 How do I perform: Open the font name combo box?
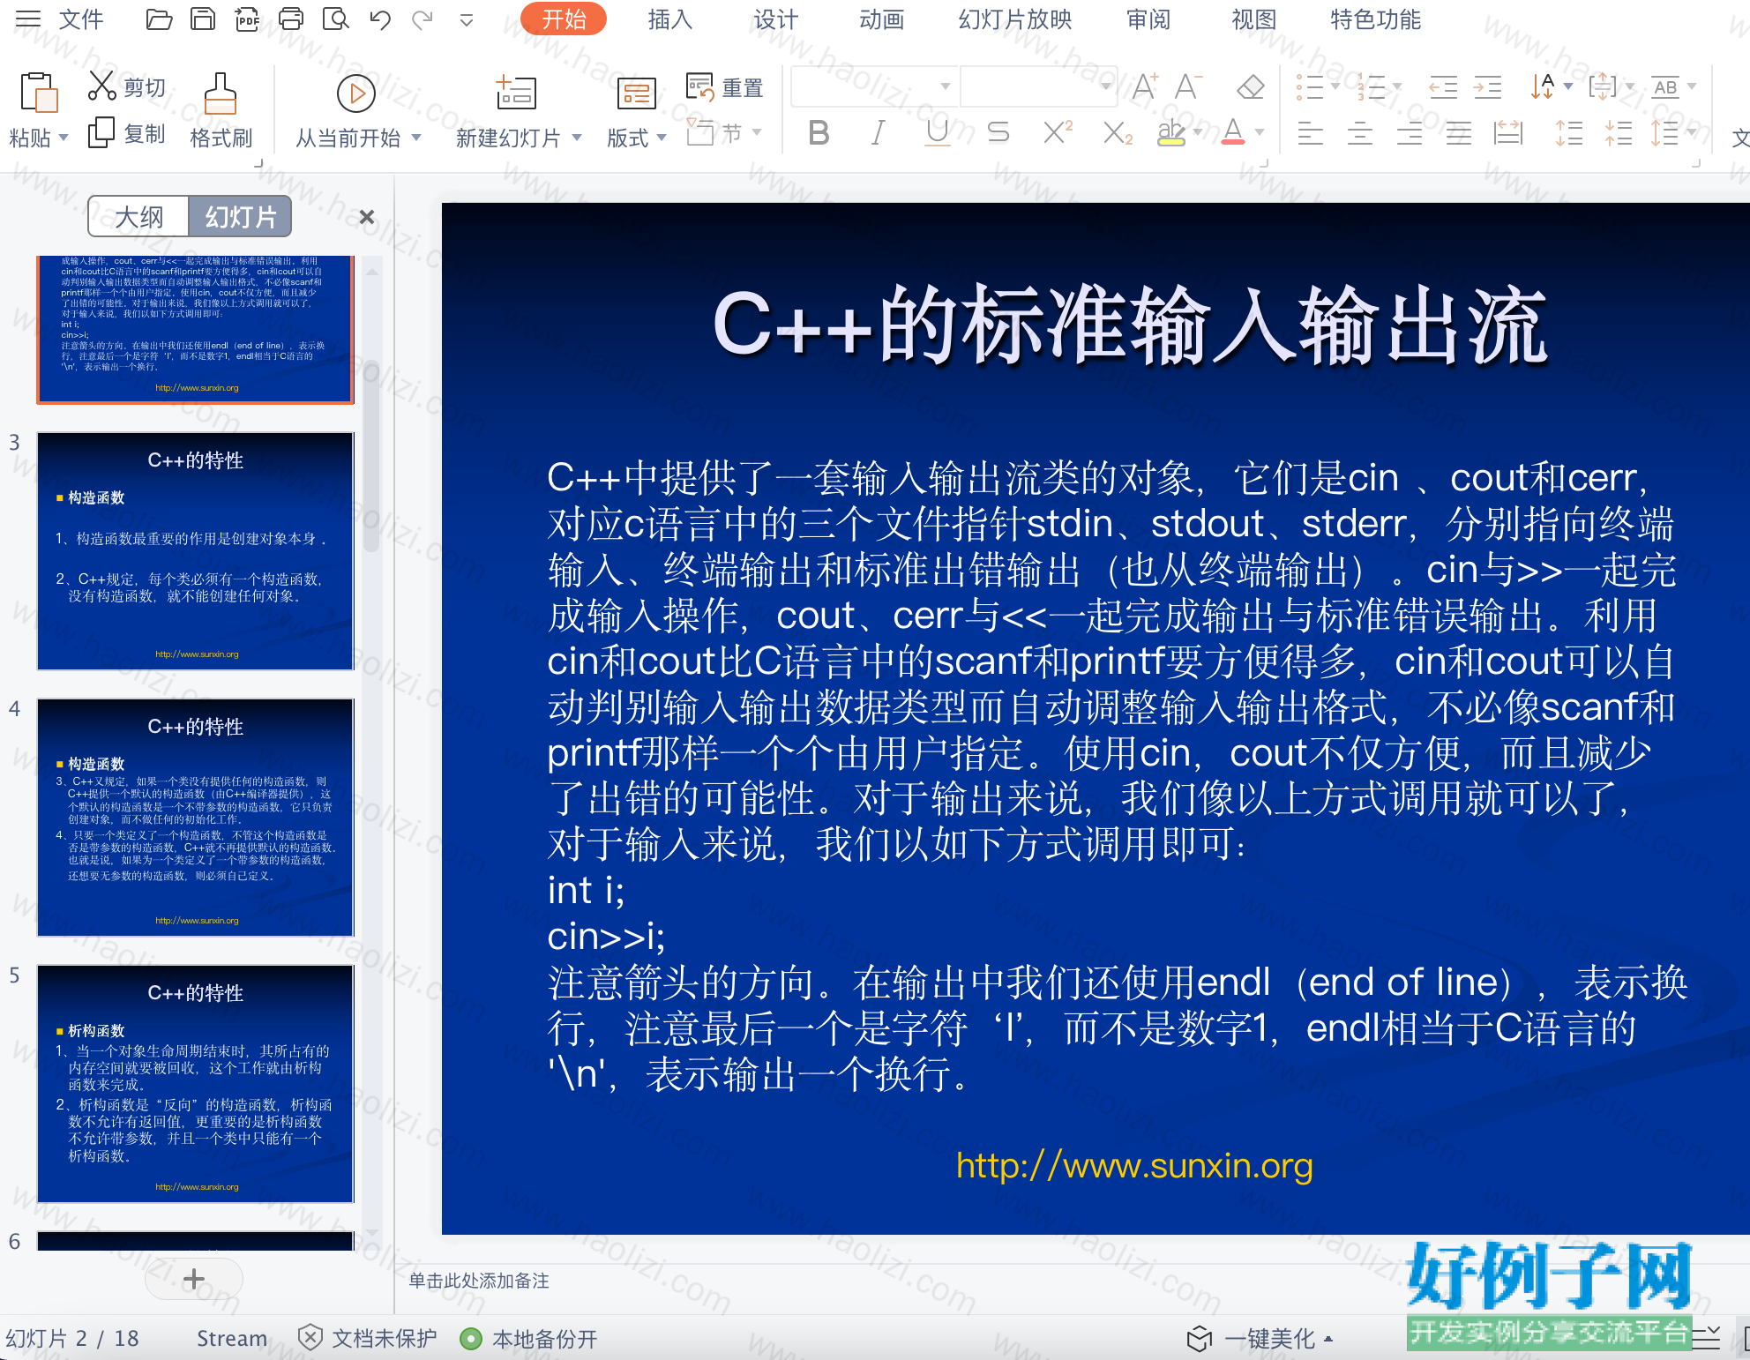873,86
